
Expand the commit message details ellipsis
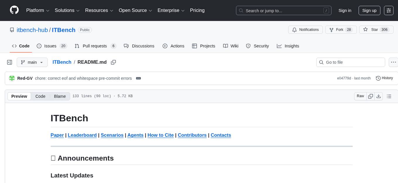click(x=138, y=78)
